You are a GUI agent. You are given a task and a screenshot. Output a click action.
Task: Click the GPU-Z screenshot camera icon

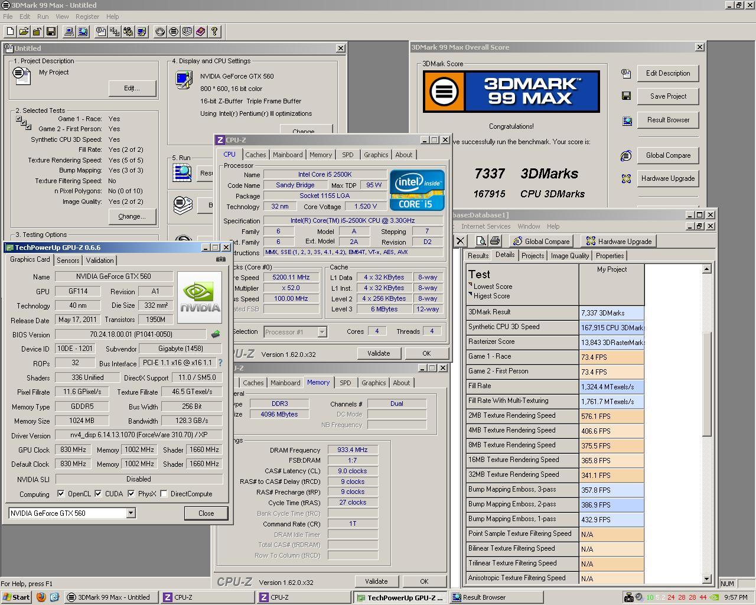coord(221,259)
